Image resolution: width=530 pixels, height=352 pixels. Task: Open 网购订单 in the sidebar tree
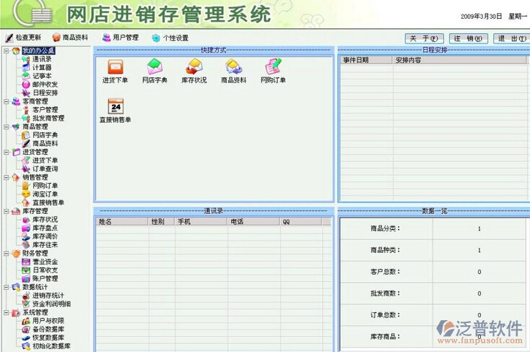45,186
